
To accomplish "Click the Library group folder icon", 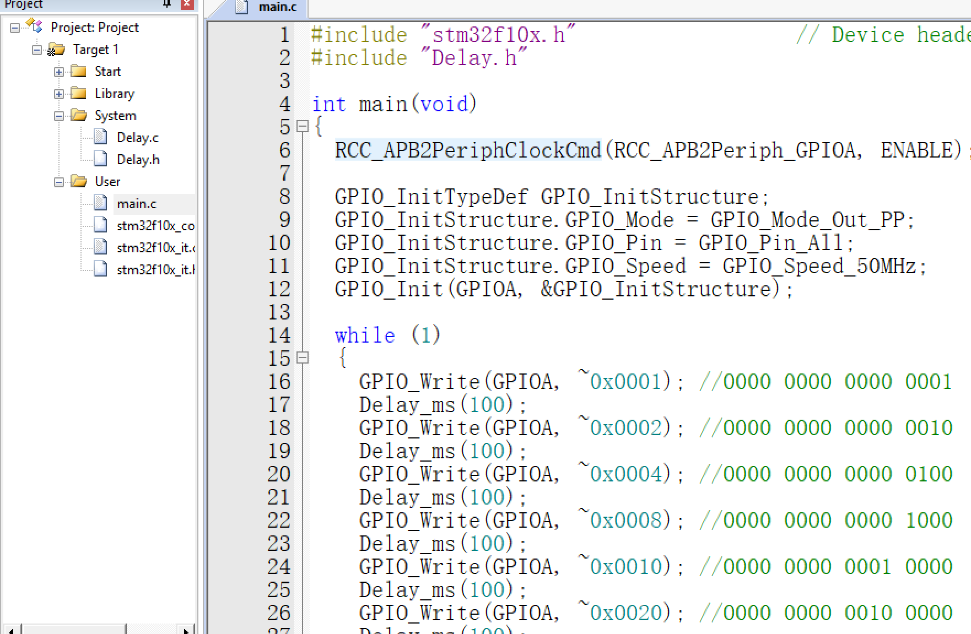I will (x=78, y=93).
